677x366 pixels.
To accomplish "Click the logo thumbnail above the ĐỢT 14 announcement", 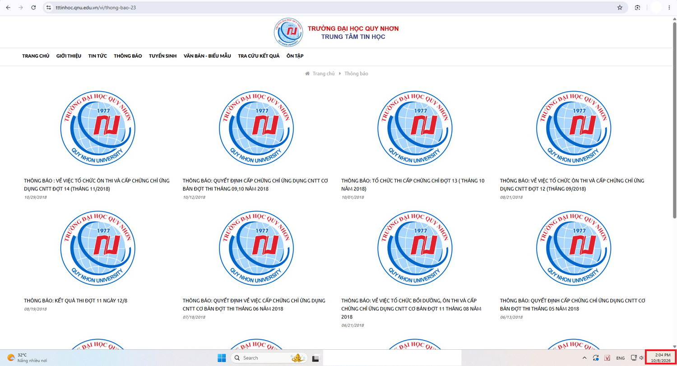I will pyautogui.click(x=98, y=129).
